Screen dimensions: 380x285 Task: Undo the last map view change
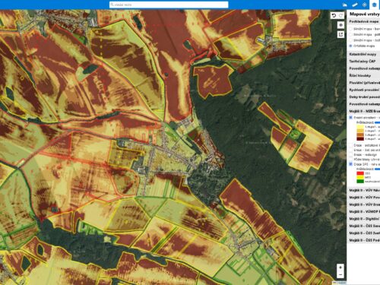[x=334, y=15]
